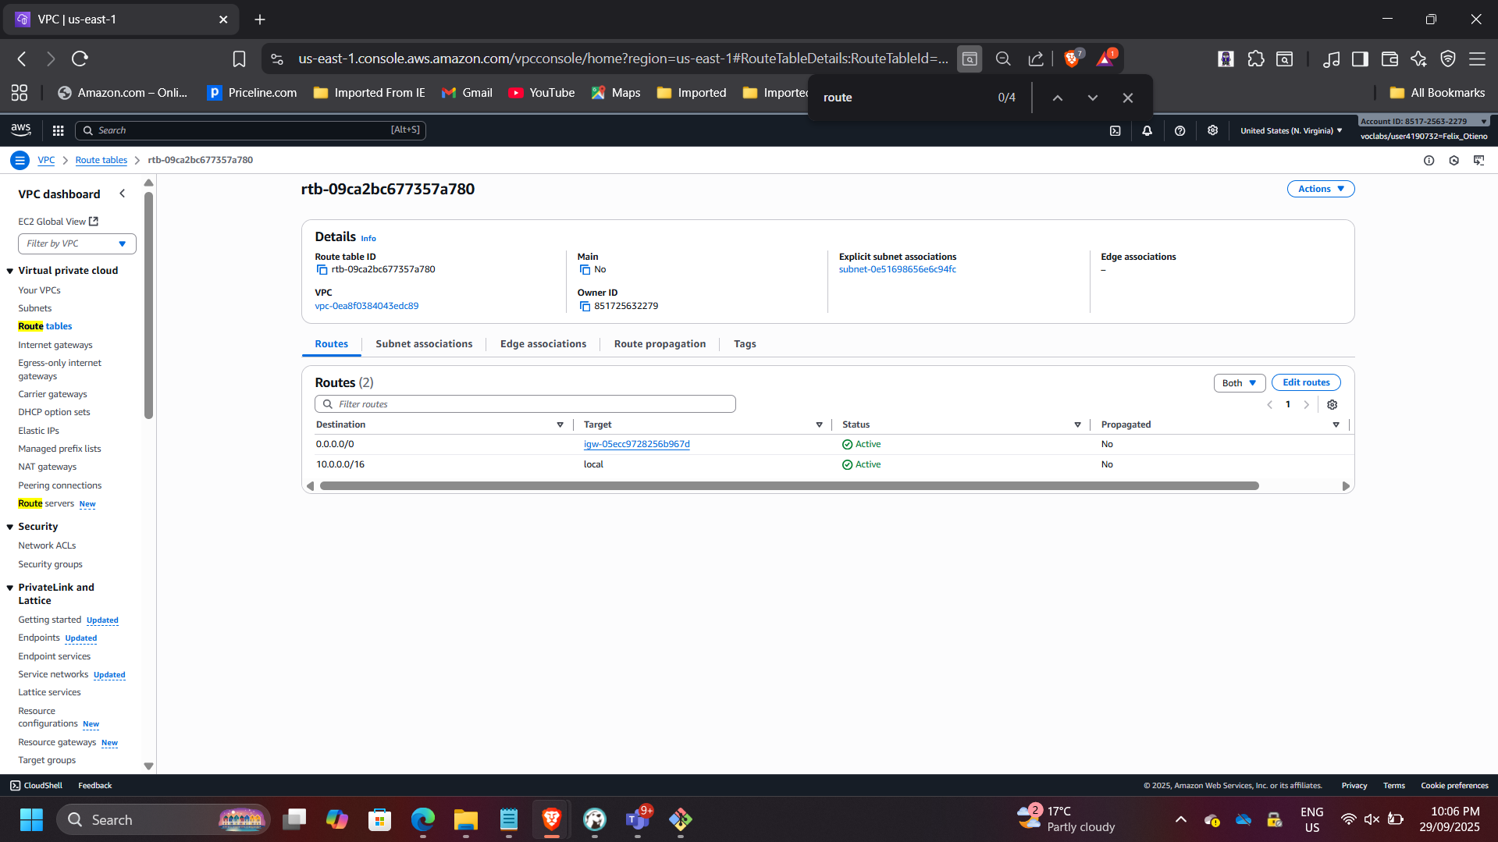Collapse the VPC dashboard sidebar
Viewport: 1498px width, 842px height.
[122, 194]
